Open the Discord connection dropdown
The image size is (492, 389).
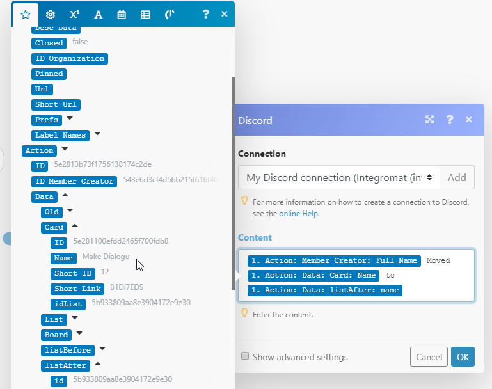click(x=339, y=178)
